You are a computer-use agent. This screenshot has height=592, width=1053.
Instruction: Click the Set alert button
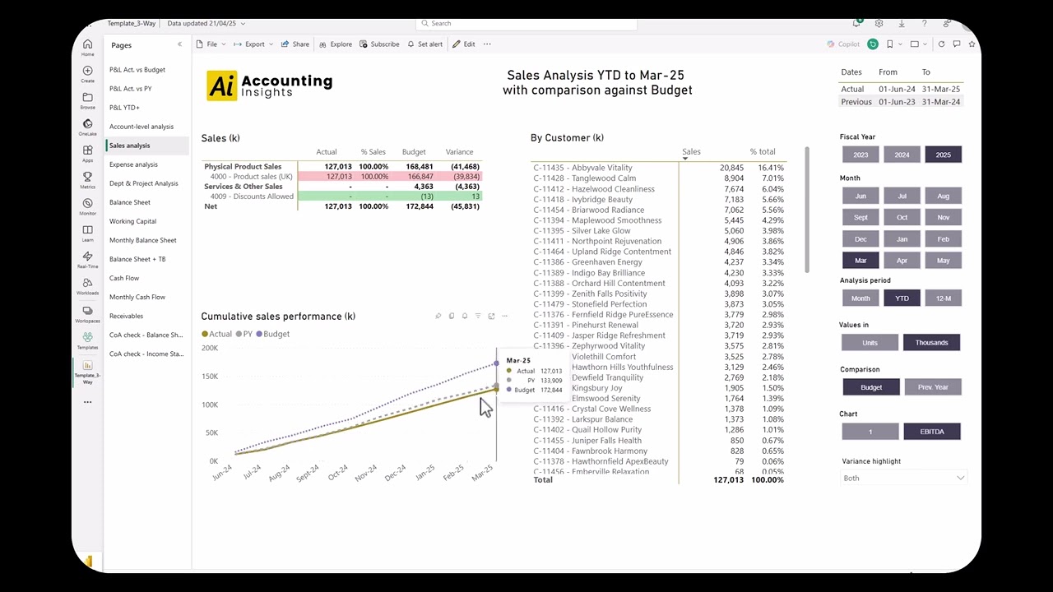[424, 44]
